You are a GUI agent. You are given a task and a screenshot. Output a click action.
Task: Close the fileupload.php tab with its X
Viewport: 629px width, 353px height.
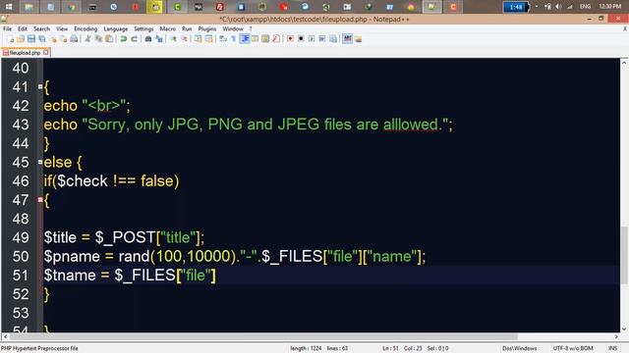pyautogui.click(x=46, y=52)
